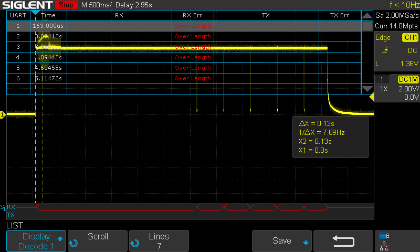
Task: Click the blue trigger position triangle marker
Action: 35,12
